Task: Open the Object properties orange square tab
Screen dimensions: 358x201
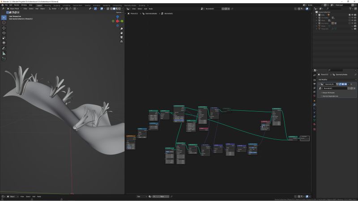Action: click(315, 101)
